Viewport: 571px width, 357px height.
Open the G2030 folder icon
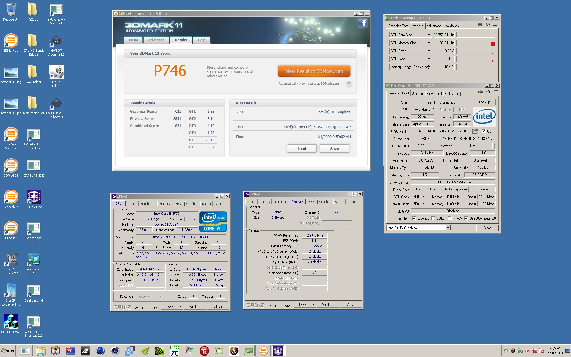[33, 12]
